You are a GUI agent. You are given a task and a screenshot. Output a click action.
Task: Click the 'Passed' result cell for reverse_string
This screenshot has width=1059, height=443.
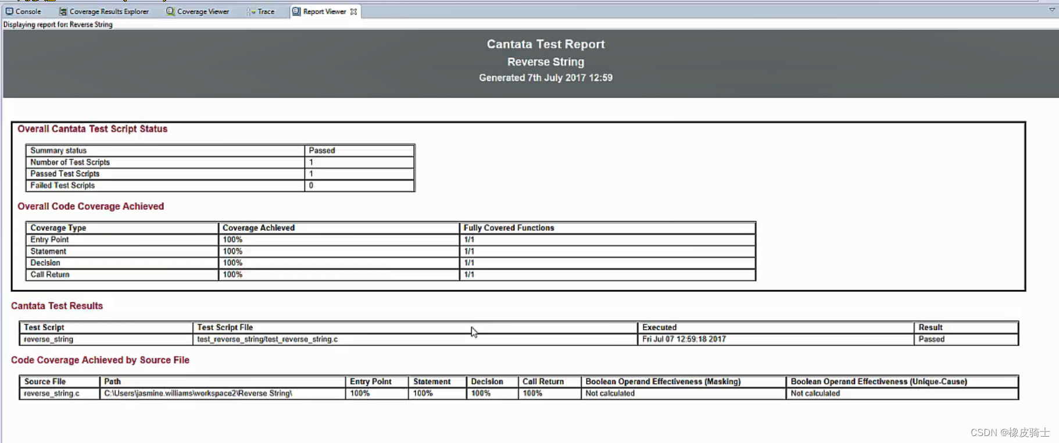tap(966, 339)
